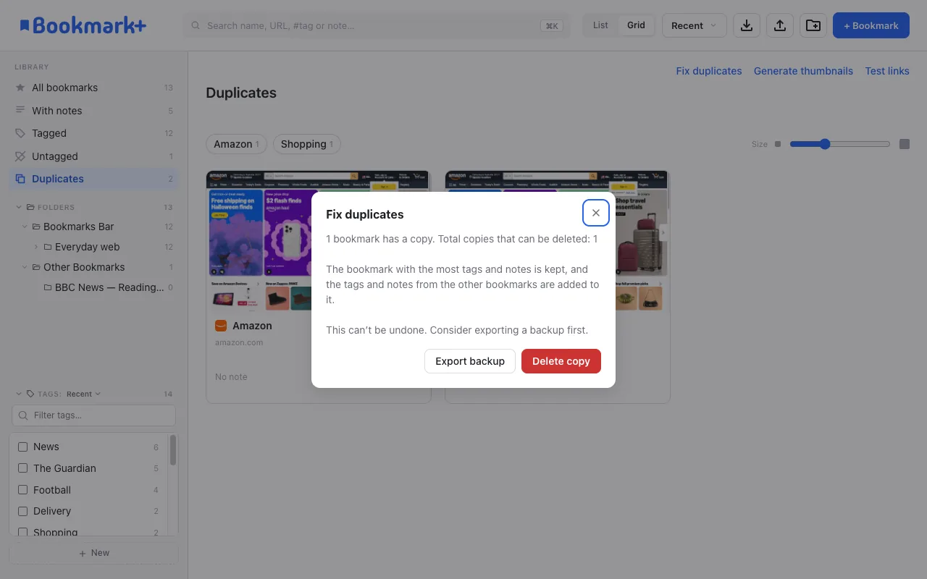Click the folder icon beside Everyday web
Screen dimensions: 927x579
coord(48,247)
